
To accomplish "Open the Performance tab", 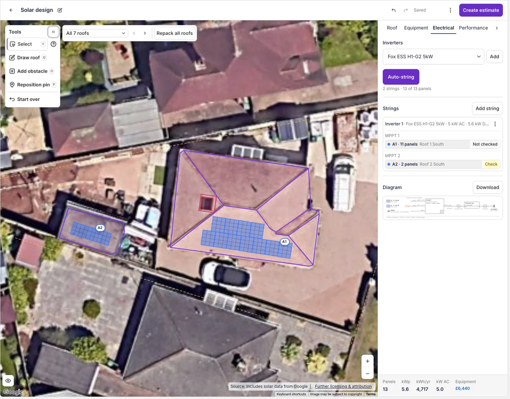I will (473, 28).
